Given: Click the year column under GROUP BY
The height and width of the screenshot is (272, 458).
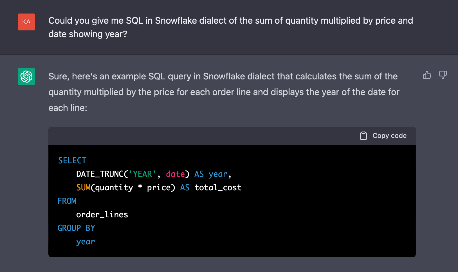Looking at the screenshot, I should click(x=86, y=242).
